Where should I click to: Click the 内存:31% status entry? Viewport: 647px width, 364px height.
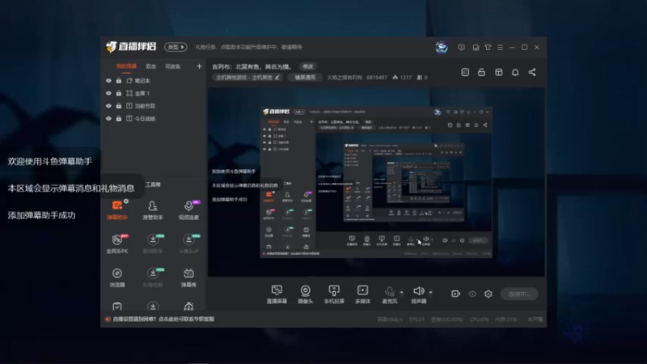[x=506, y=320]
